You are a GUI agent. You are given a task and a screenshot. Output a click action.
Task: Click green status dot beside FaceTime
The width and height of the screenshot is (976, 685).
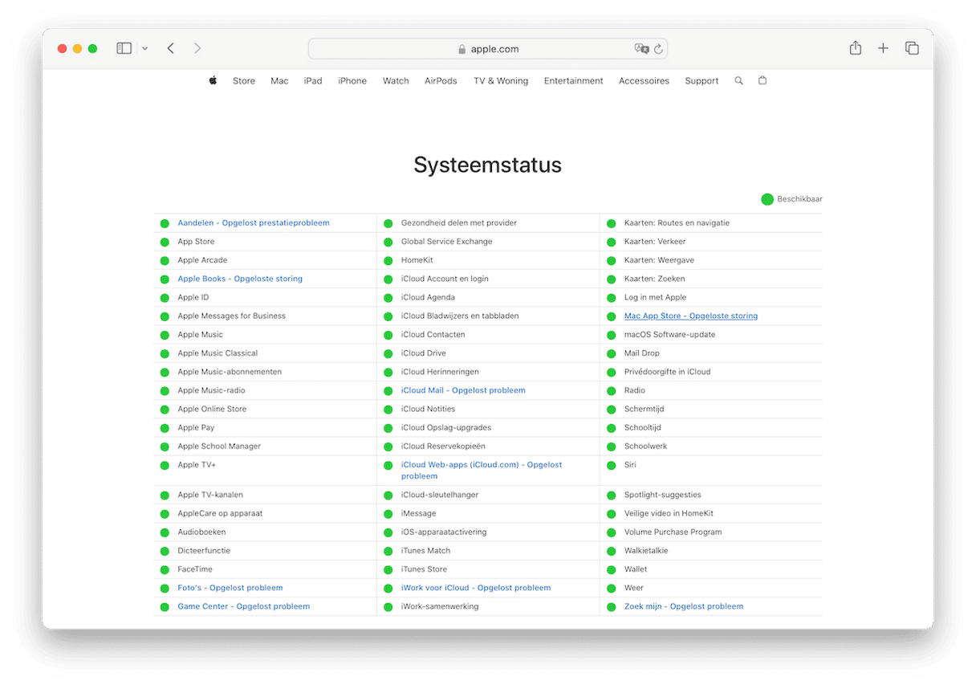coord(165,569)
